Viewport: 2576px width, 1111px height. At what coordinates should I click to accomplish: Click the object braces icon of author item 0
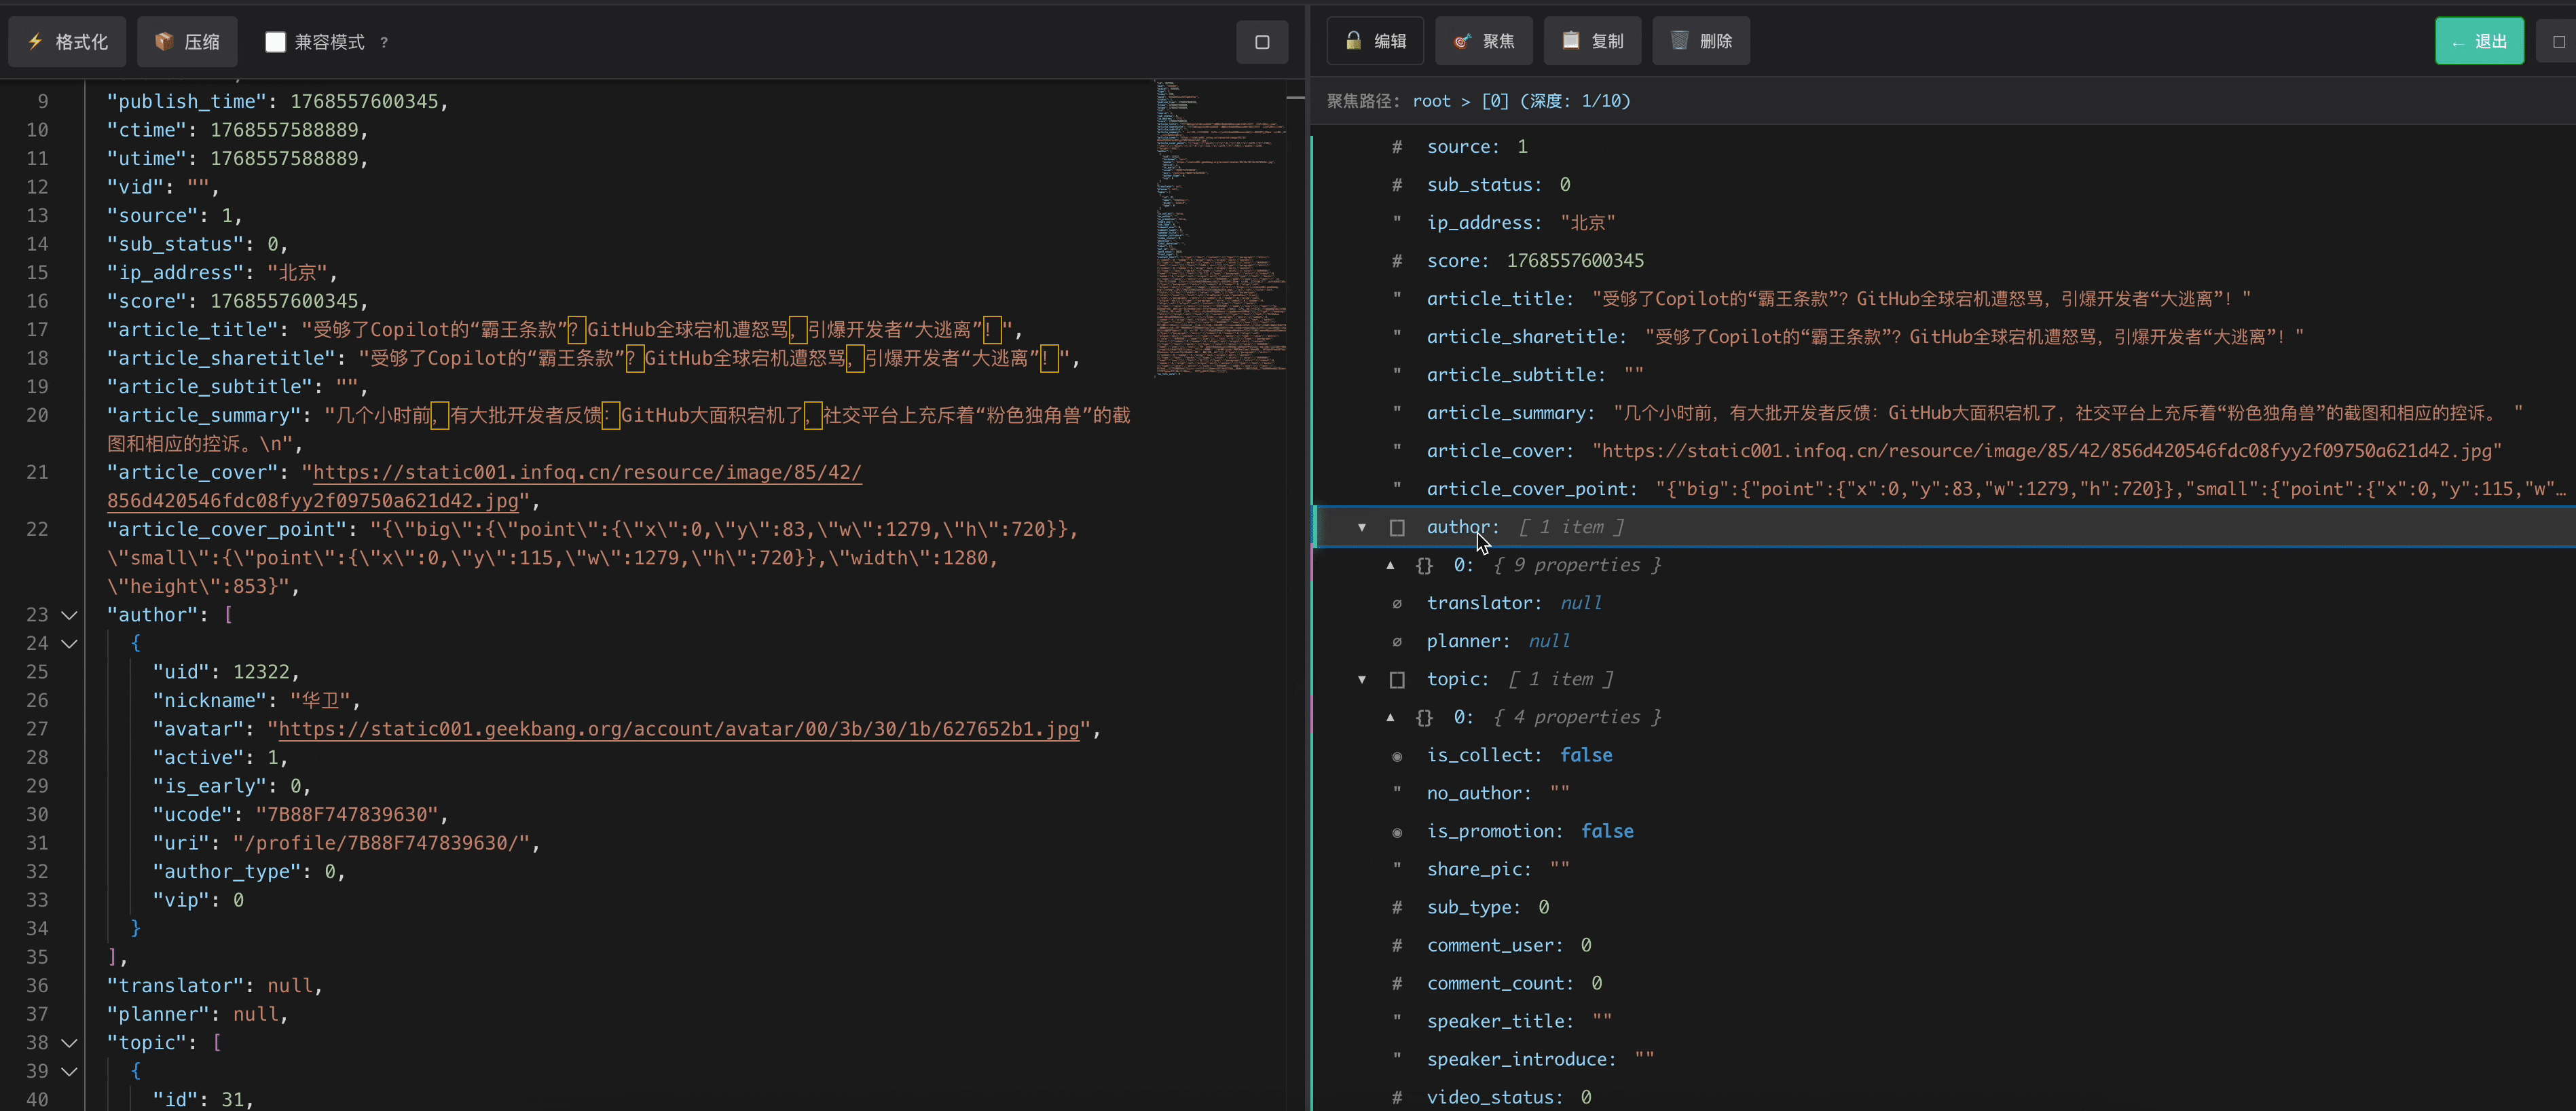click(1424, 565)
